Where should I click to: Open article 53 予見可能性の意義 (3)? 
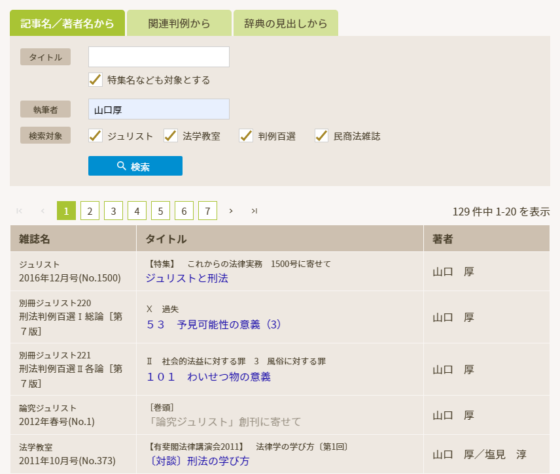[x=213, y=324]
